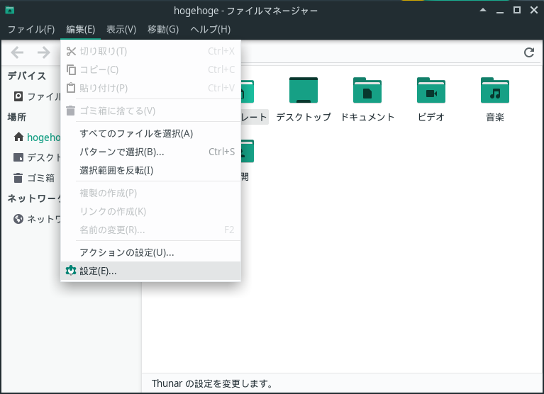
Task: Open the ビデオ folder icon
Action: tap(431, 90)
